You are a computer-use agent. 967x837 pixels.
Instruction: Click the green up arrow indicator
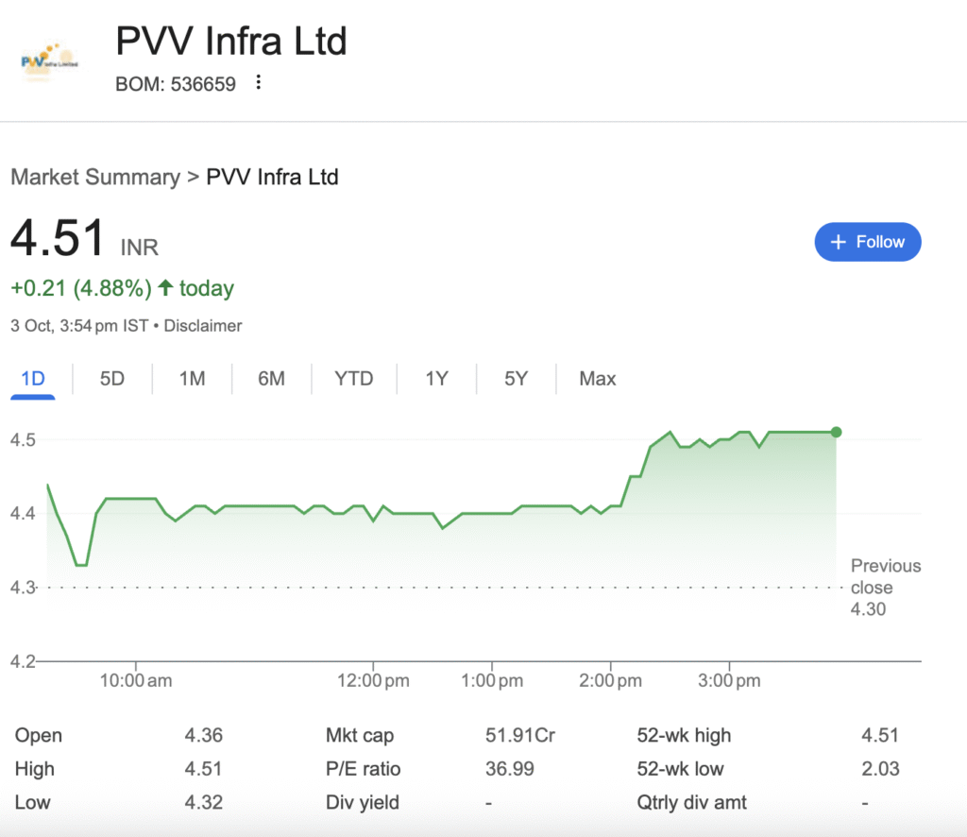tap(166, 288)
